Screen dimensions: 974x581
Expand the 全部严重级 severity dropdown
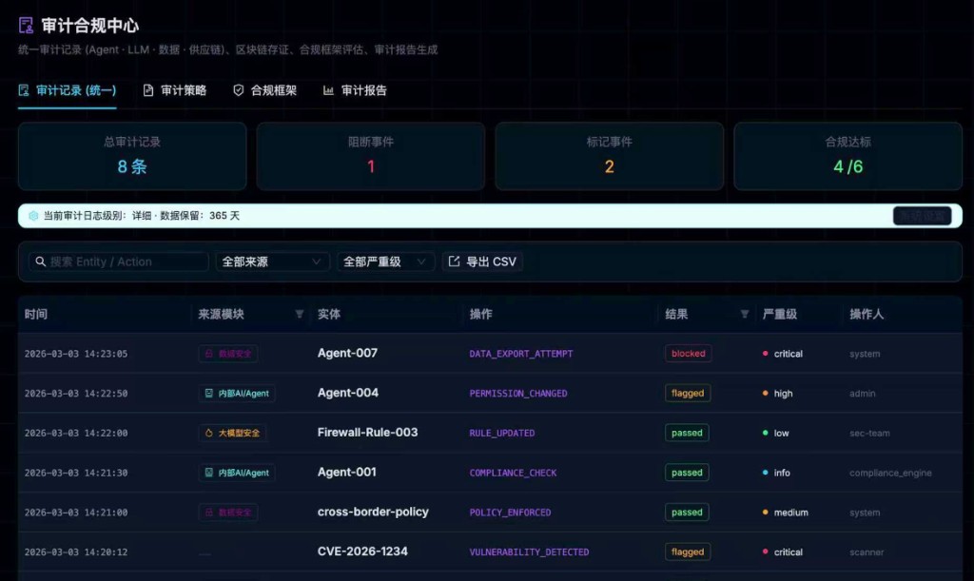[x=385, y=261]
